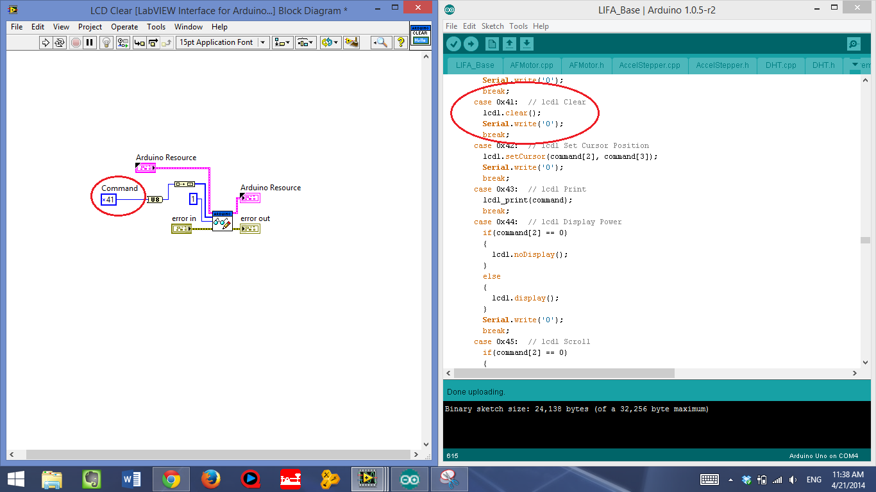Switch to the DHT.h tab
This screenshot has width=876, height=492.
(823, 65)
